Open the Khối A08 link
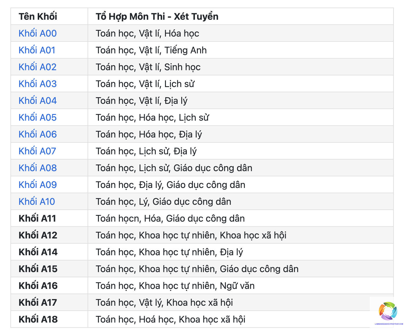The image size is (406, 333). click(38, 168)
